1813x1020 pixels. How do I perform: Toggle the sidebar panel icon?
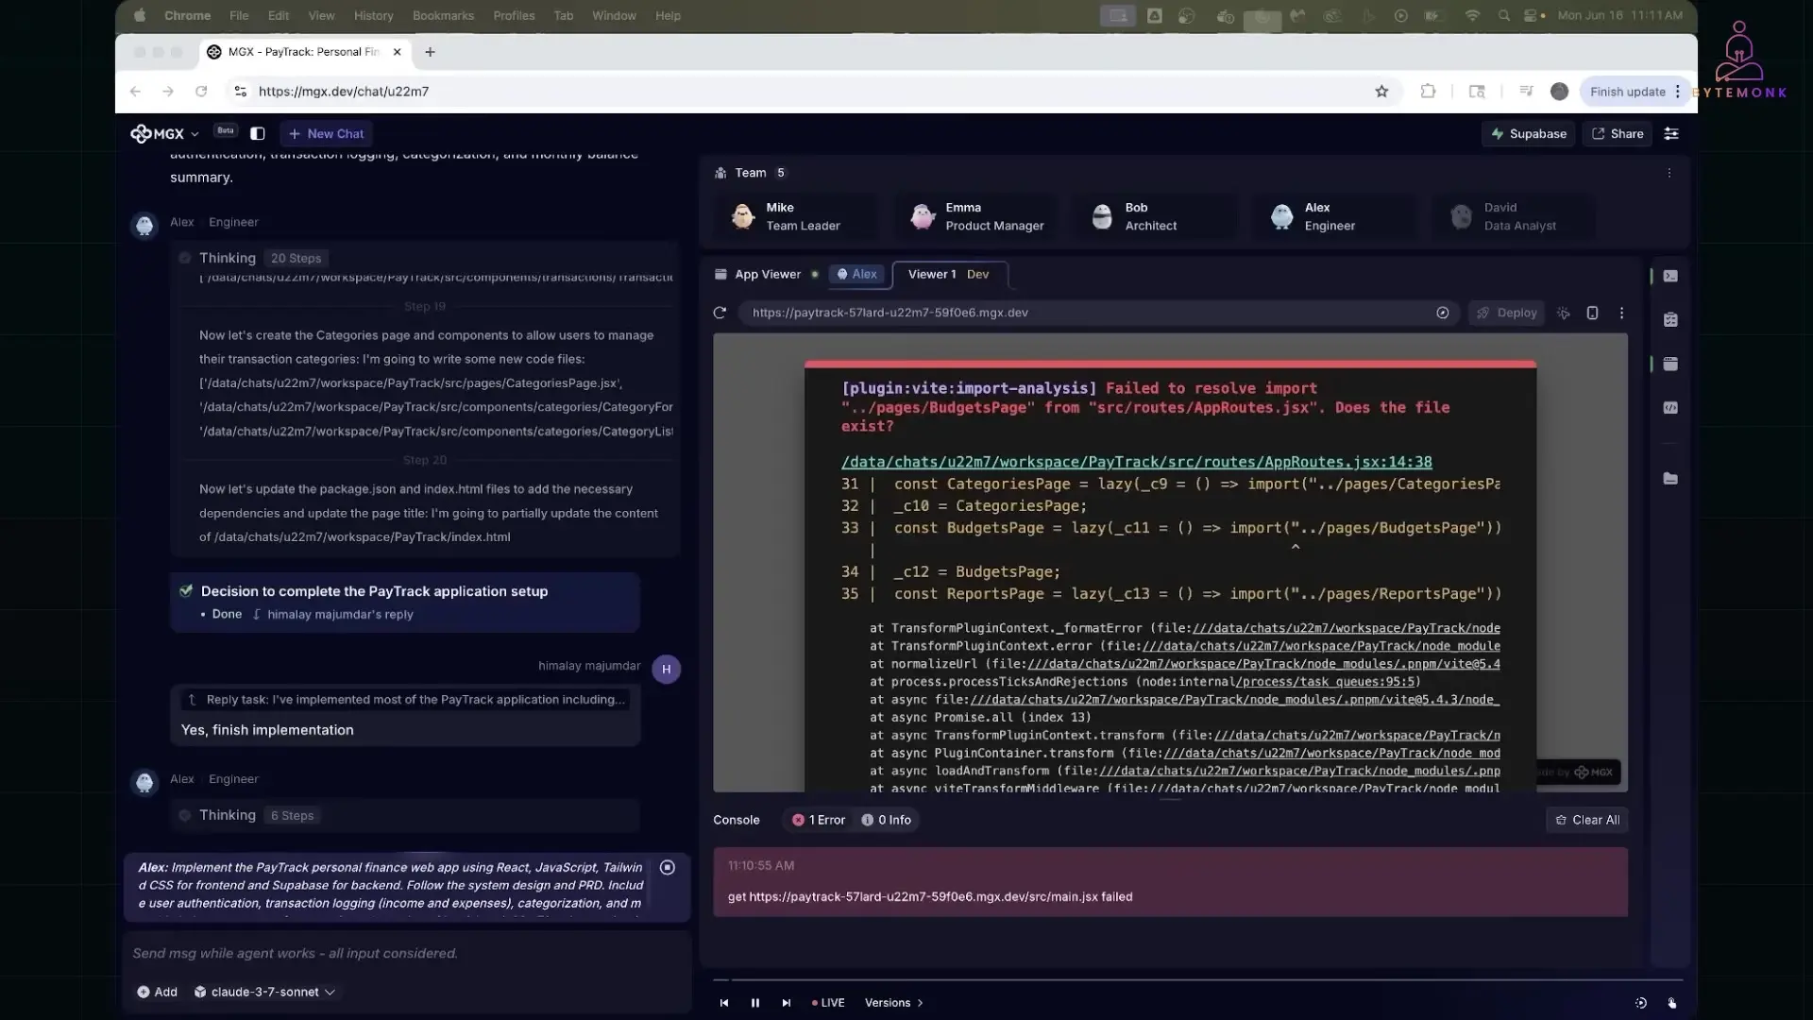pyautogui.click(x=257, y=134)
